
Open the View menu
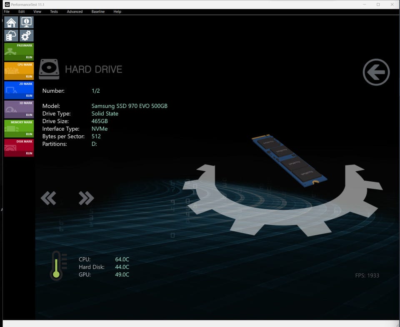pyautogui.click(x=37, y=12)
